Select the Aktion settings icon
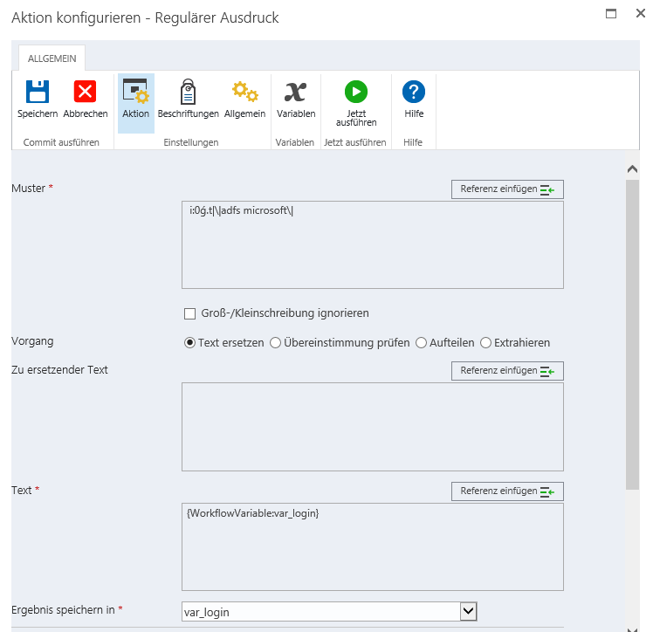Screen dimensions: 653x632 click(136, 91)
